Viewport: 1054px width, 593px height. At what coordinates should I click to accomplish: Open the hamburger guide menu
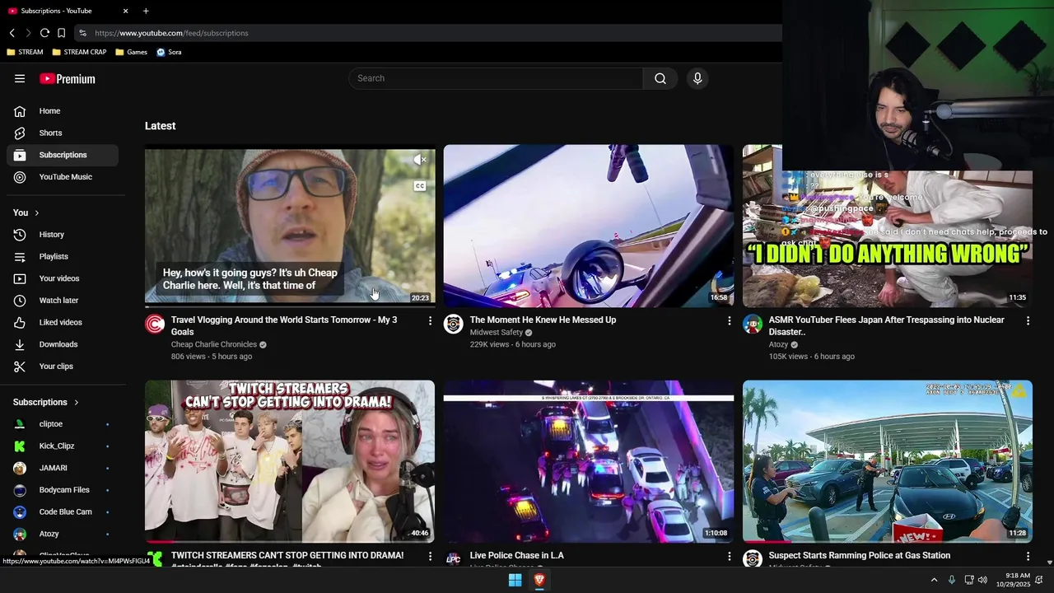pos(20,78)
